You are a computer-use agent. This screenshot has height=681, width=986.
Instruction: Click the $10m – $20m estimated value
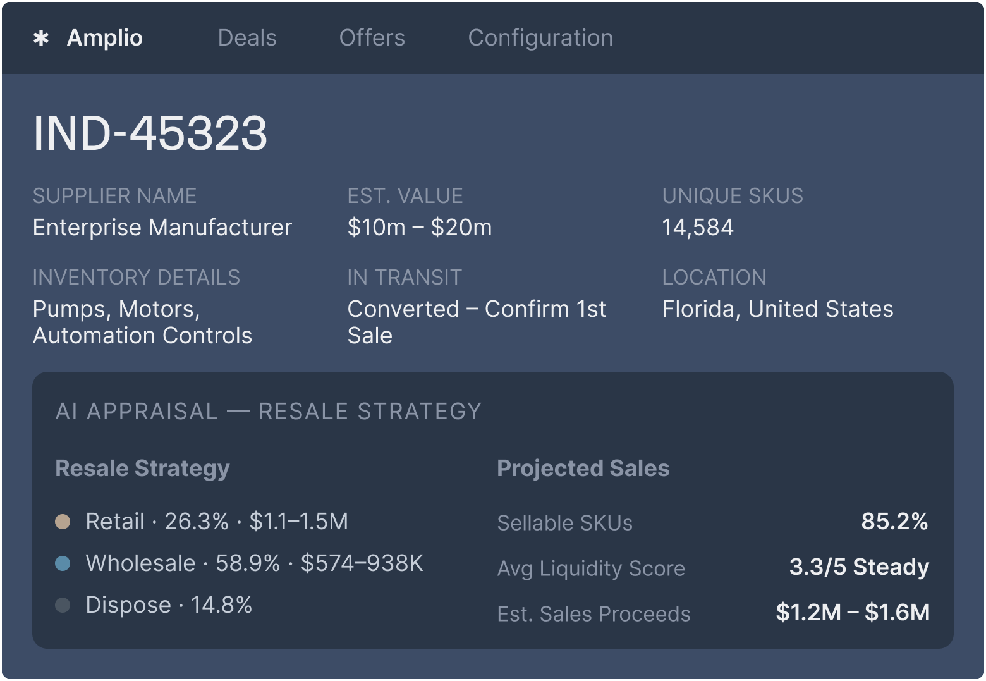coord(420,228)
